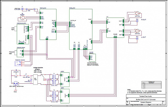
Task: Select the Voltage Selection Jumpers note
Action: (38, 70)
